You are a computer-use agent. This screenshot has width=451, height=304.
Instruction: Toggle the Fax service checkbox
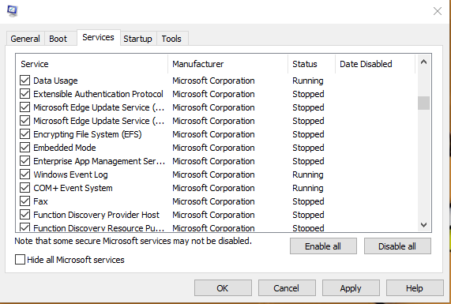coord(24,201)
